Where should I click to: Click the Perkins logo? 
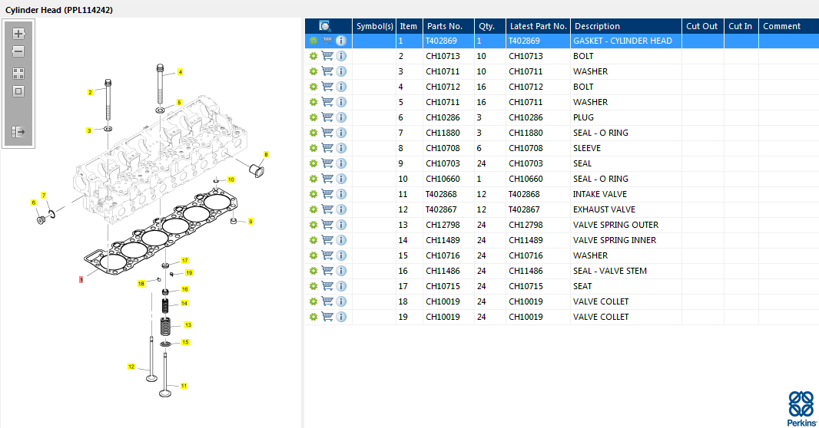click(802, 410)
